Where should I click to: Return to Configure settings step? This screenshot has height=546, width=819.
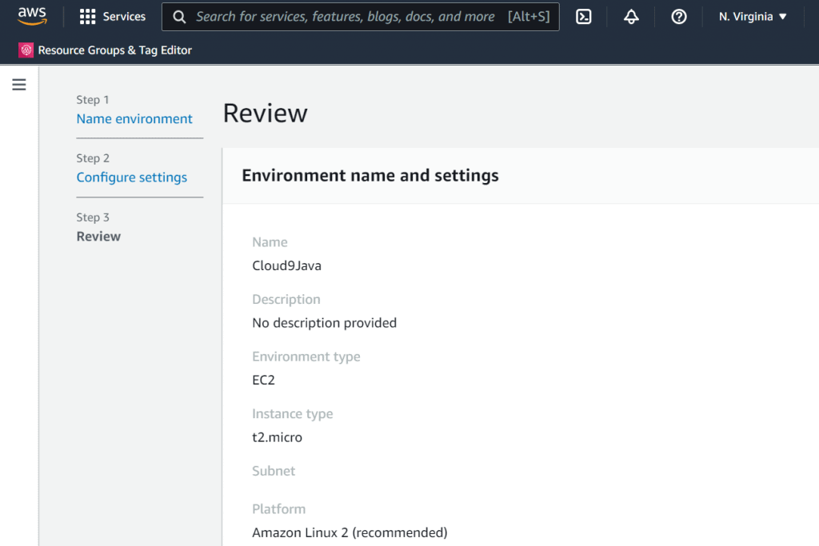coord(132,177)
